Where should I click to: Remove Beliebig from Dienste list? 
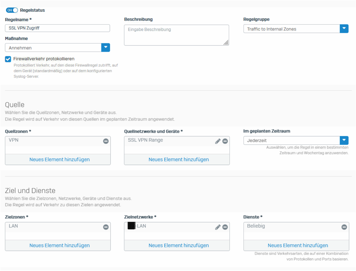344,227
